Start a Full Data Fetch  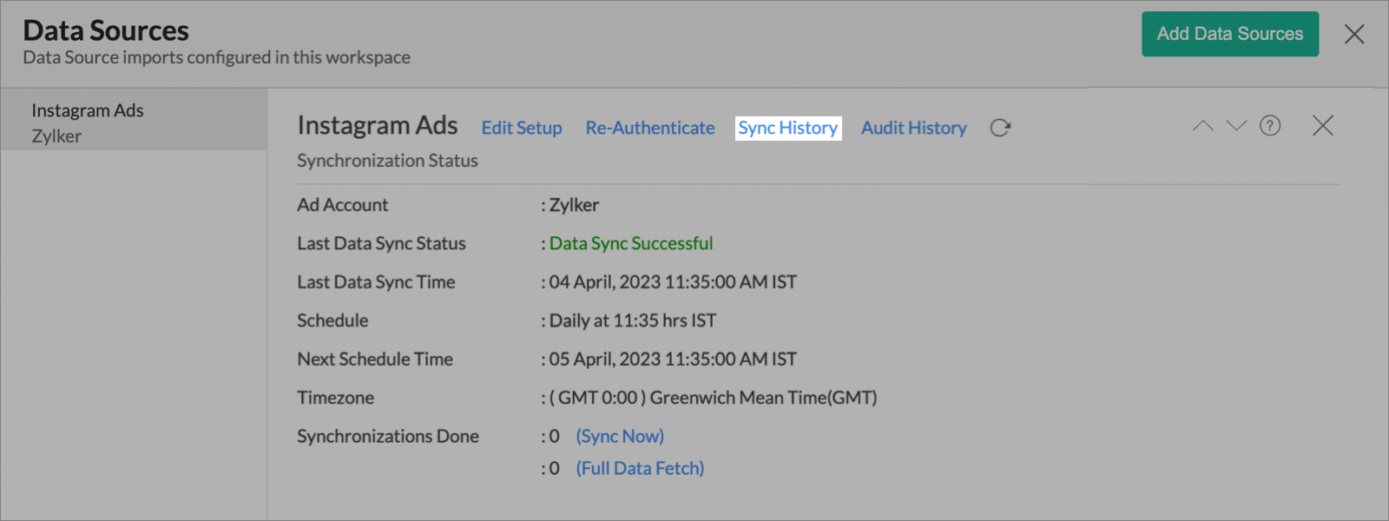coord(640,468)
